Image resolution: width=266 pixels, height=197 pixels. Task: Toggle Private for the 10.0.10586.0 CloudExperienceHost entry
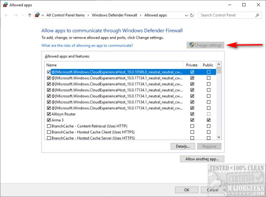click(192, 72)
